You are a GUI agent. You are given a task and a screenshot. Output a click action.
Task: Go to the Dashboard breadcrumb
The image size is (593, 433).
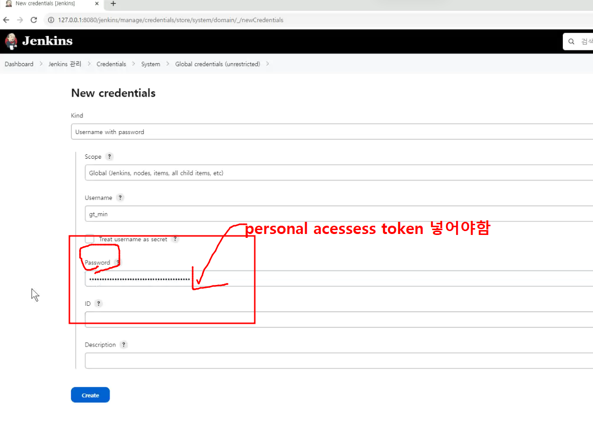[19, 64]
